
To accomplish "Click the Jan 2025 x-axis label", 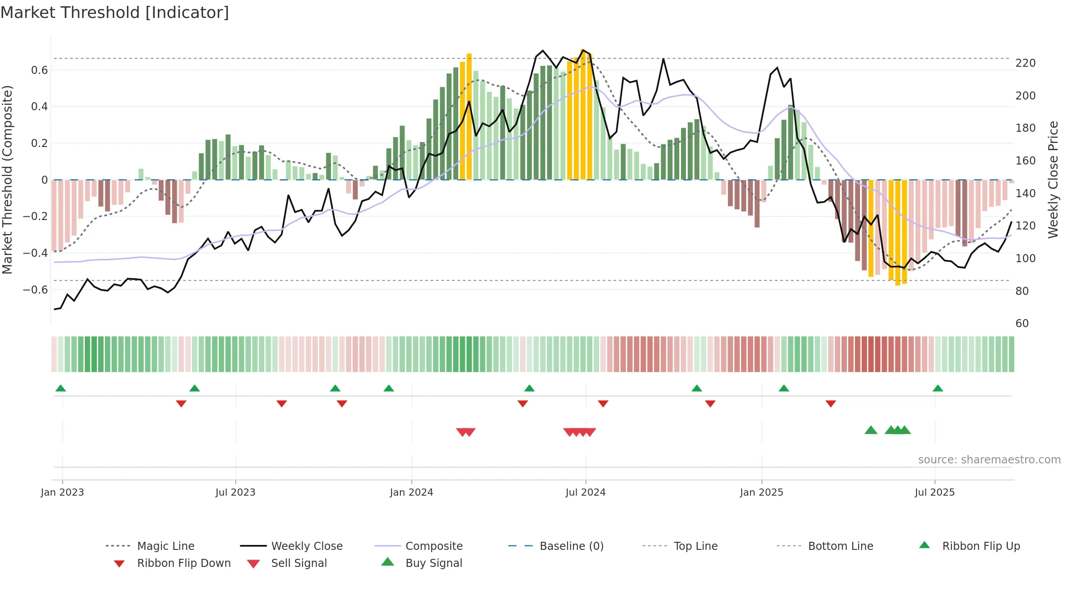I will coord(762,493).
